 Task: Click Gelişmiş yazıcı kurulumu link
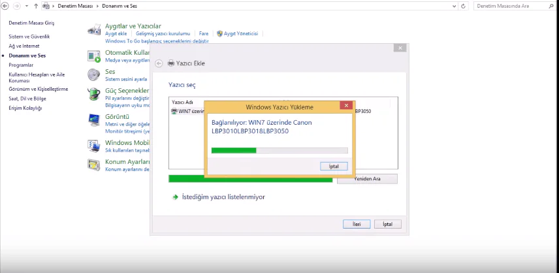(163, 33)
